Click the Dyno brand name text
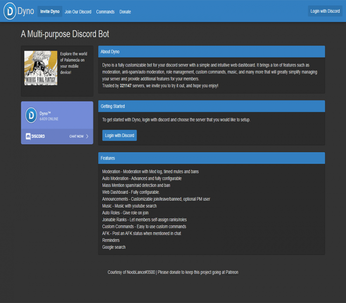Screen dimensions: 346x303 26,11
